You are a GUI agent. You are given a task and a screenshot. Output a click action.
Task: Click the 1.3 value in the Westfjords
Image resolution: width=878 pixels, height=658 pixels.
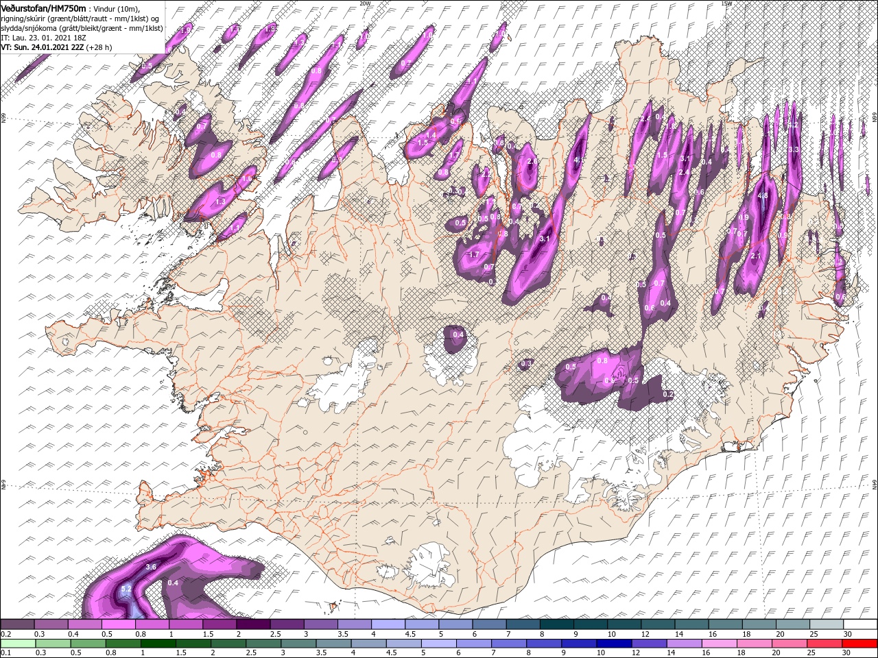tap(220, 202)
